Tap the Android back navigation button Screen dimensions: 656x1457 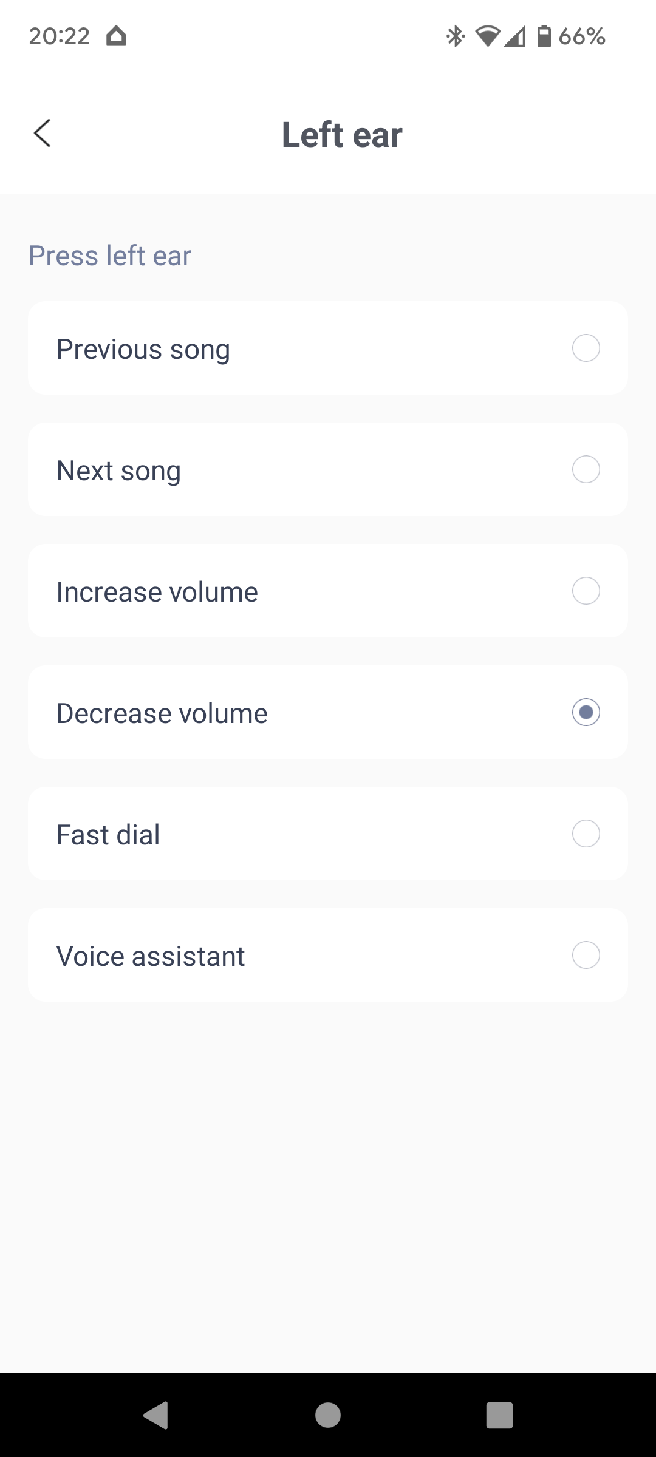[x=156, y=1416]
